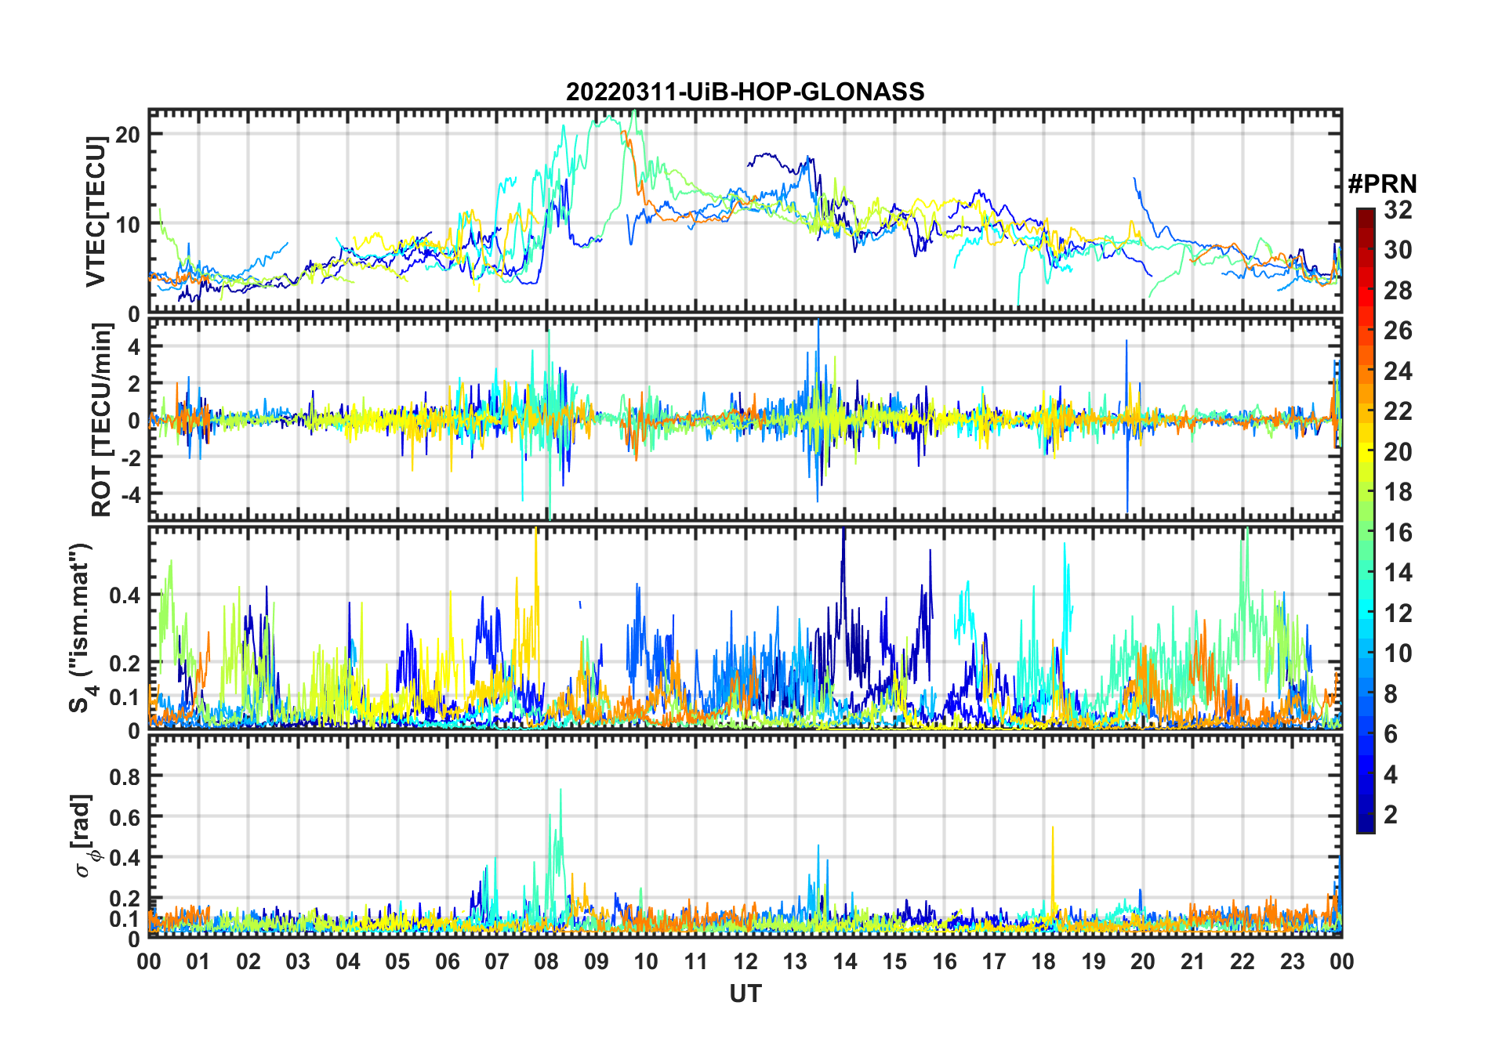Click the 0.6 tick on sigma phi axis
Screen dimensions: 1491x1042
pos(125,817)
